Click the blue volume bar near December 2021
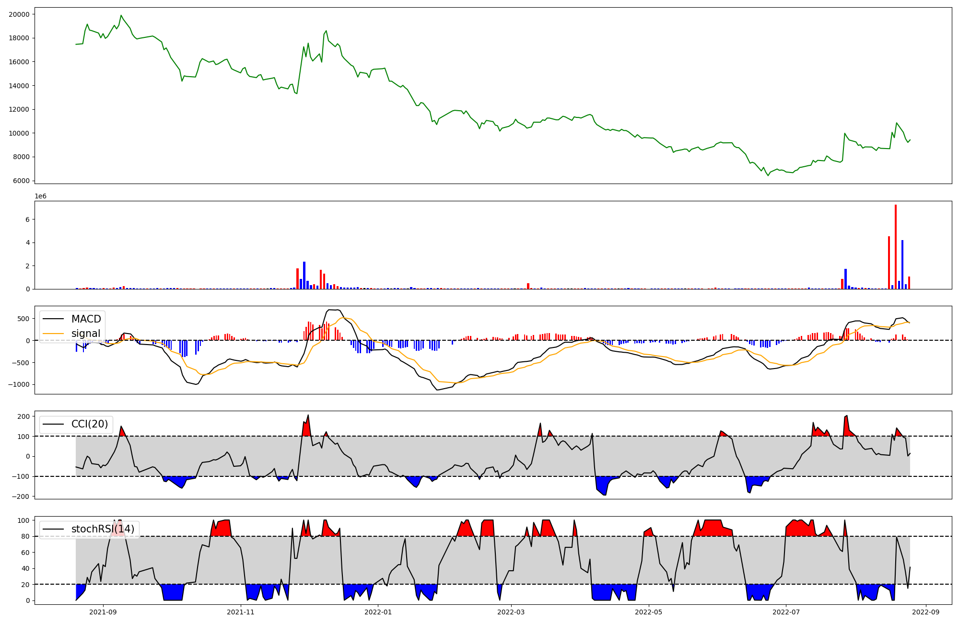 [x=304, y=276]
